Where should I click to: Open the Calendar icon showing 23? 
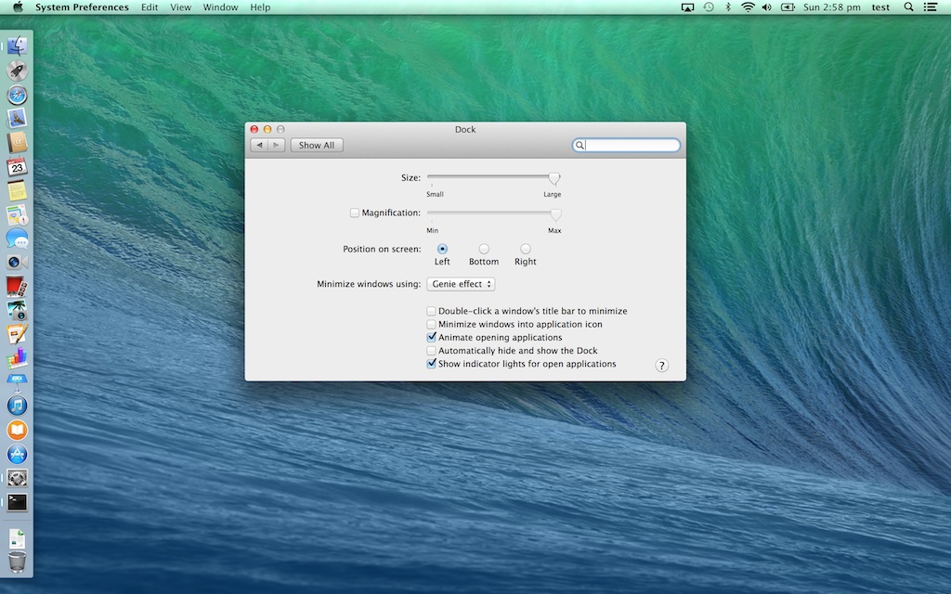click(x=17, y=167)
